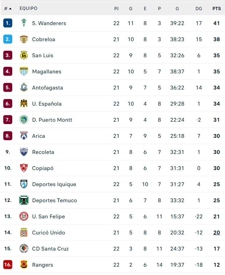
Task: Sort standings by PTS column header
Action: (217, 8)
